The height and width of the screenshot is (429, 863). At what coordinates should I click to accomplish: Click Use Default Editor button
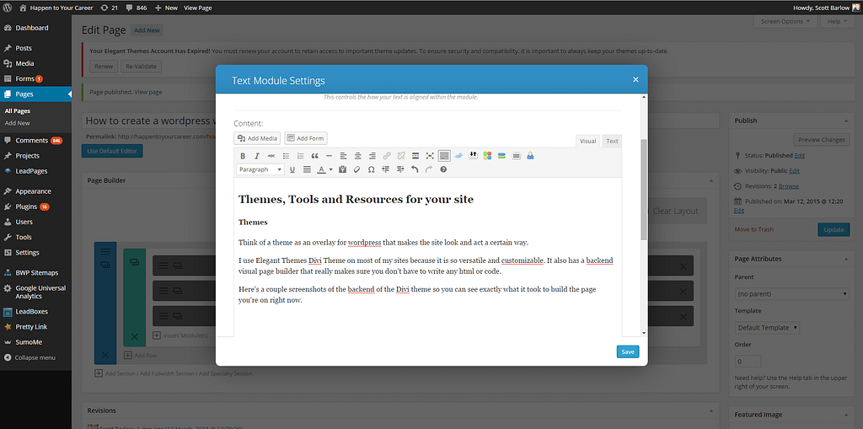coord(112,151)
